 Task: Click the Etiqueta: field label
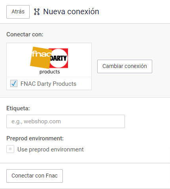[18, 108]
